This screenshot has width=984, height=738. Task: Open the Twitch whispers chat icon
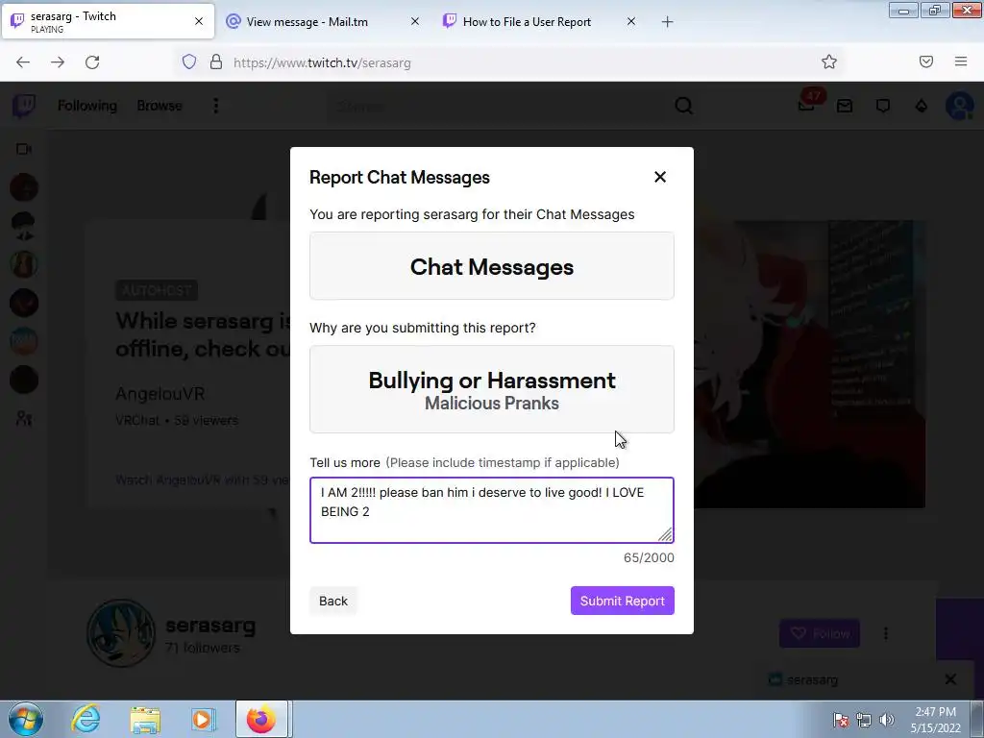tap(883, 106)
